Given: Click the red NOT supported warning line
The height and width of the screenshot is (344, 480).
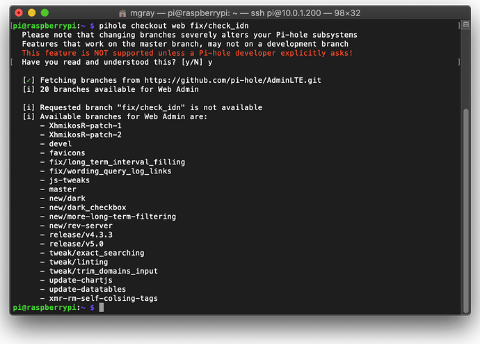Looking at the screenshot, I should pos(187,53).
